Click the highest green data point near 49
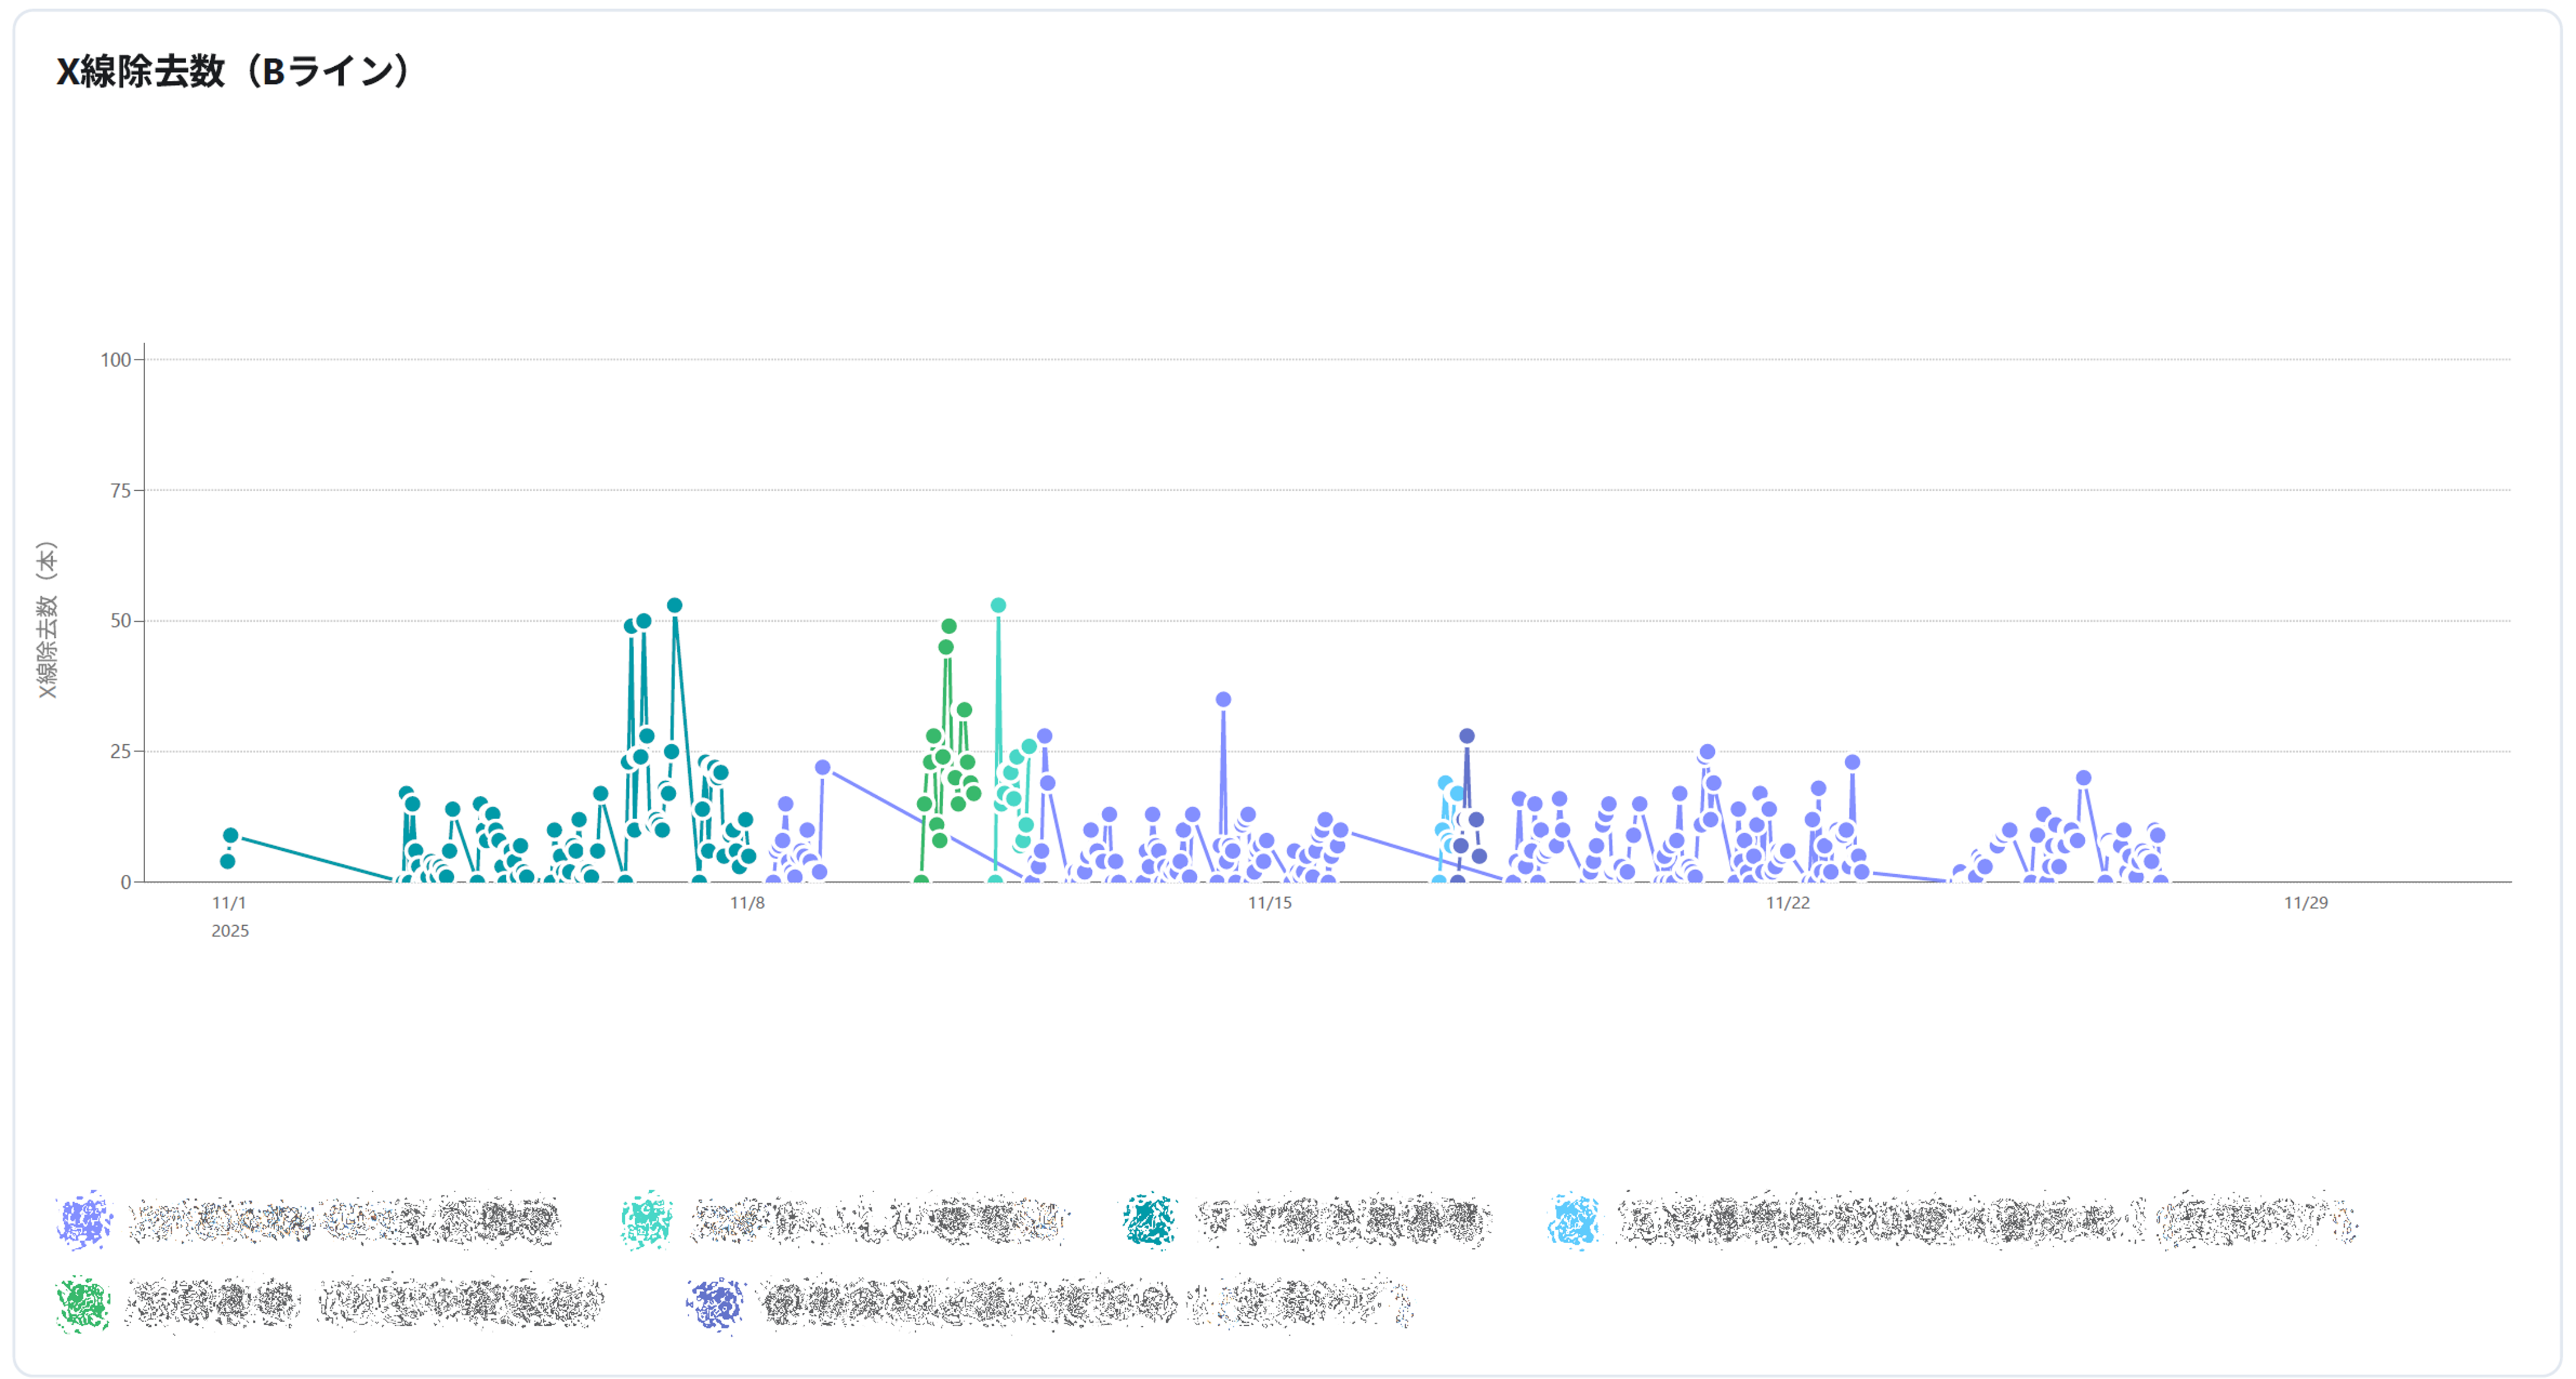Viewport: 2576px width, 1379px height. 949,626
